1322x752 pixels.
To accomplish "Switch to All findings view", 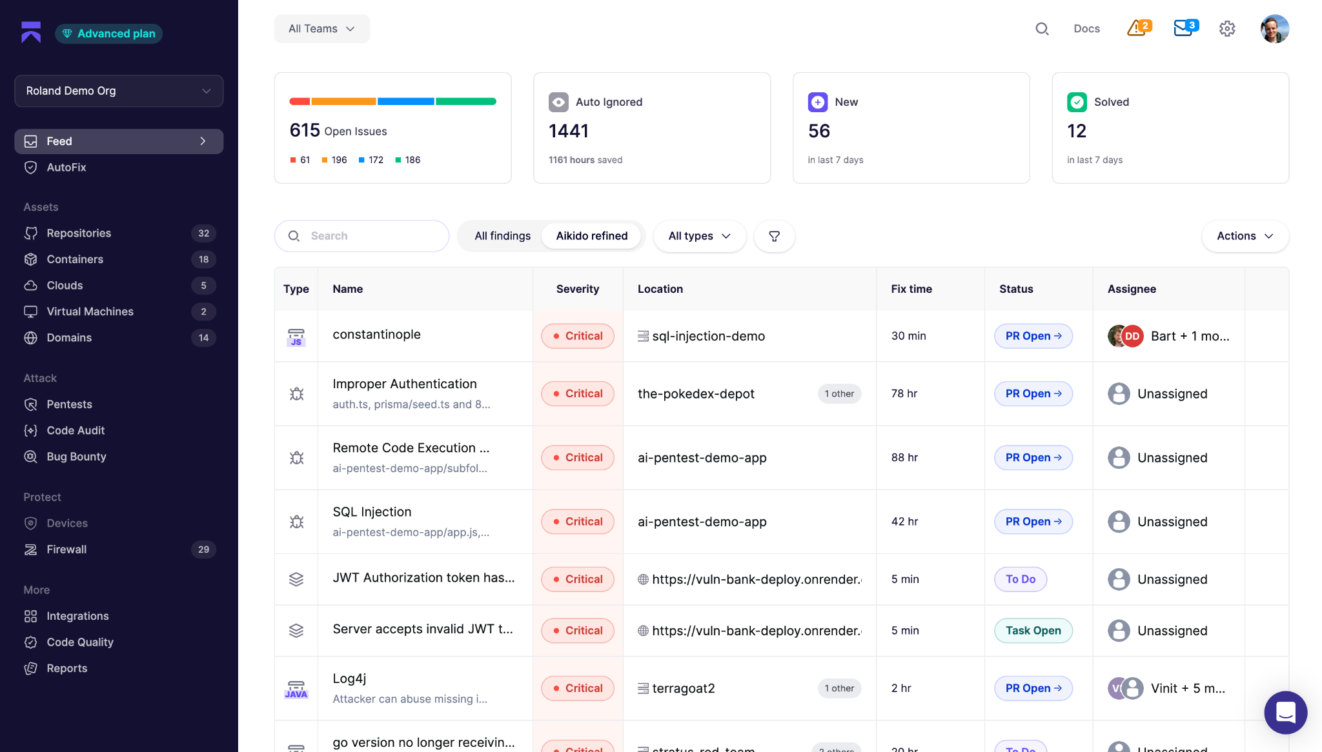I will [502, 236].
